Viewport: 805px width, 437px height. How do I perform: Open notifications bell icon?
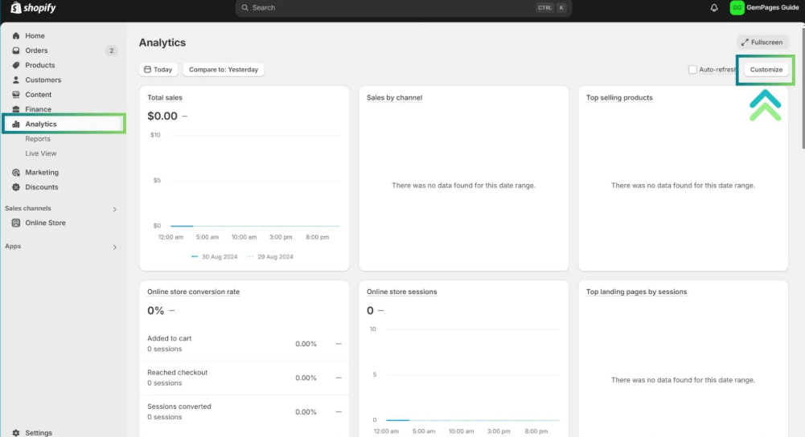coord(714,8)
